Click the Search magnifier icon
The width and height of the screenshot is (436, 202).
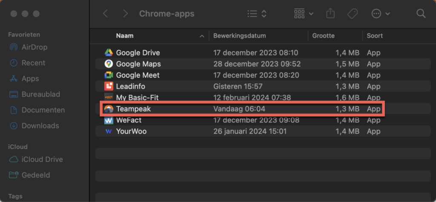[421, 13]
